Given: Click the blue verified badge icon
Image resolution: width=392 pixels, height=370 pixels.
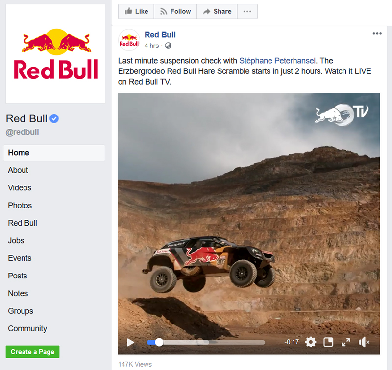Looking at the screenshot, I should pos(54,118).
